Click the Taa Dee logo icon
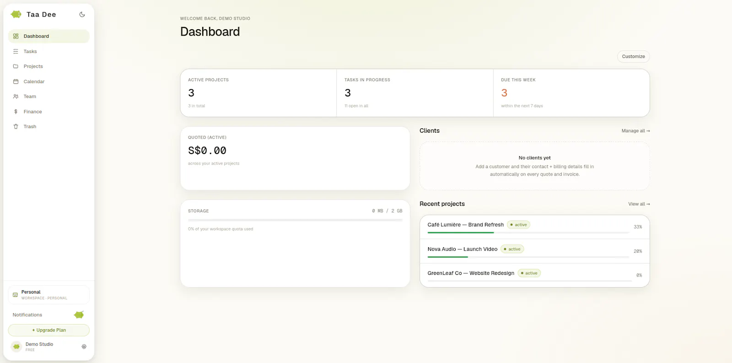Image resolution: width=732 pixels, height=363 pixels. click(16, 14)
